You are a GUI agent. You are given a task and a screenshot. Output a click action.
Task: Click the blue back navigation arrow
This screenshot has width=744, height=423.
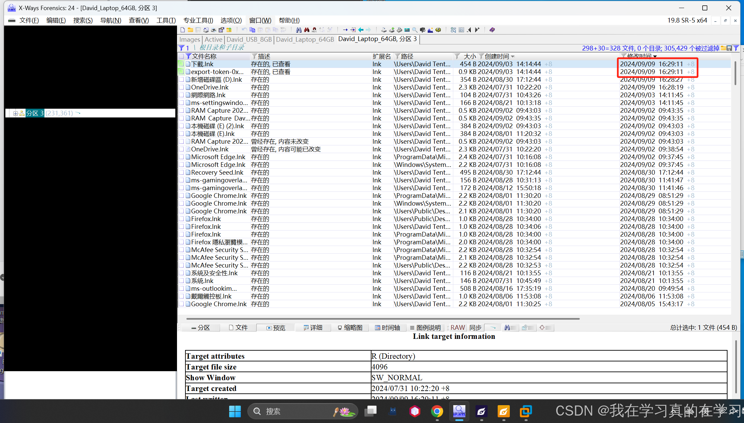361,30
